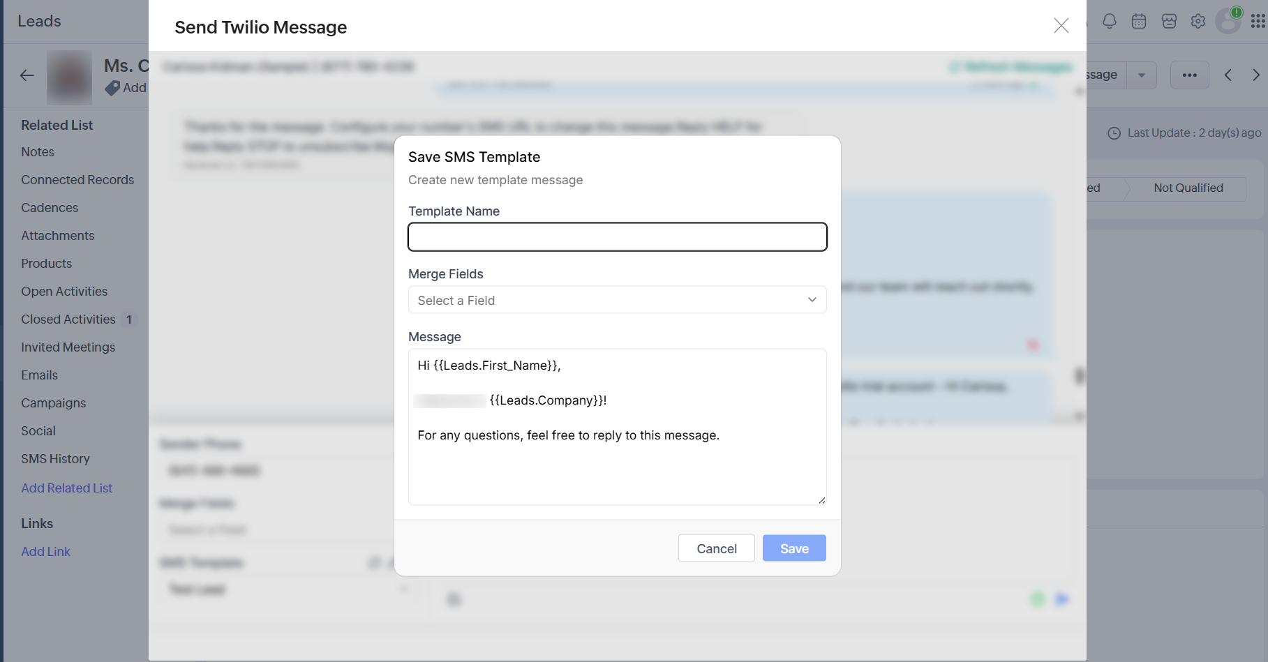Open the apps grid launcher

[x=1258, y=21]
